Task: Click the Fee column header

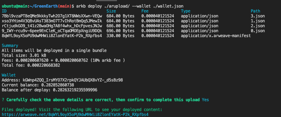Action: click(145, 11)
